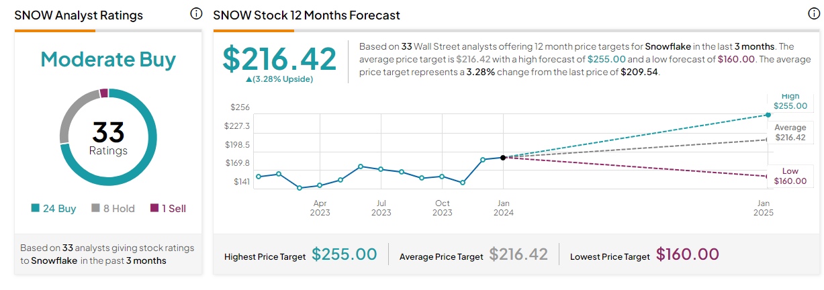The height and width of the screenshot is (290, 824).
Task: Click the Moderate Buy consensus heading
Action: point(108,60)
